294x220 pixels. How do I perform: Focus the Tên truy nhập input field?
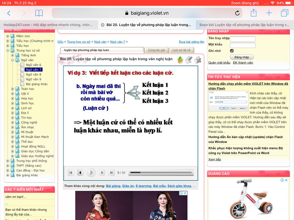pyautogui.click(x=243, y=39)
